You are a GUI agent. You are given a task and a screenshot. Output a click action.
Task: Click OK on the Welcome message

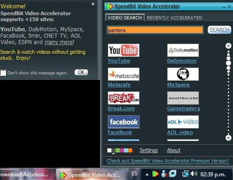81,72
